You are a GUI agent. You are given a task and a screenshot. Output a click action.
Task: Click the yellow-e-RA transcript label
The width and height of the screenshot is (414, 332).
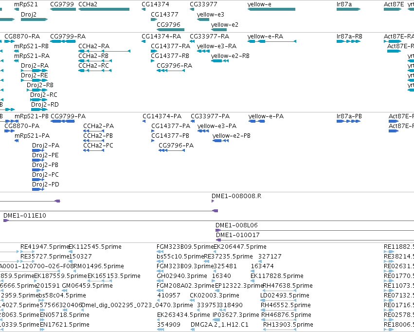pos(265,36)
